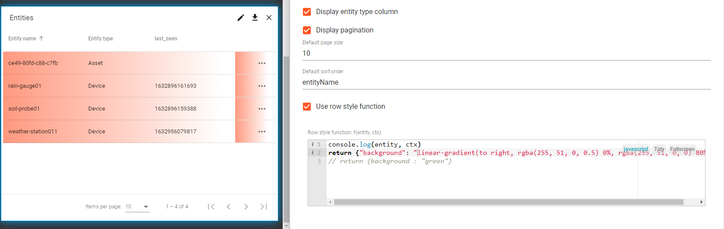Go to previous page of entities
724x229 pixels.
[x=229, y=207]
